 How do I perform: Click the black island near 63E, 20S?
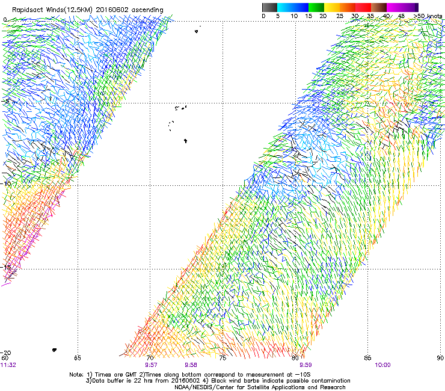(x=55, y=350)
